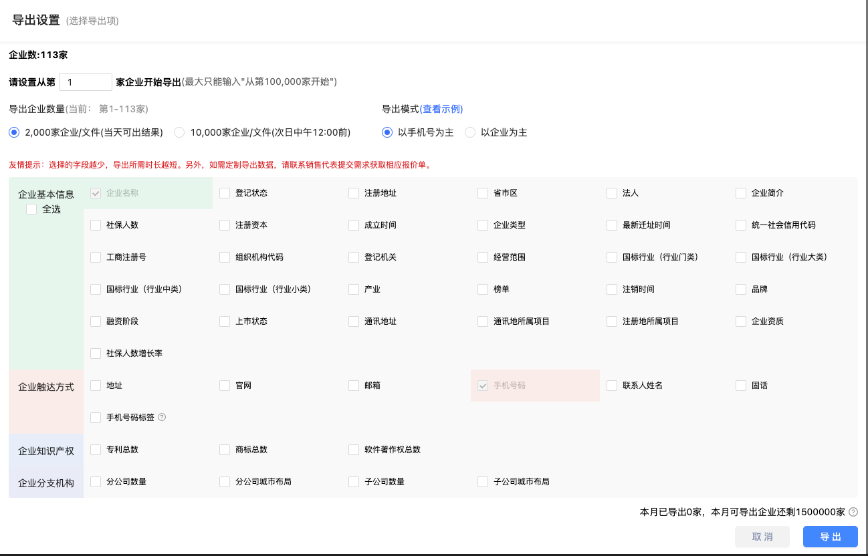
Task: Click the 企业知识产权 section label
Action: point(46,451)
